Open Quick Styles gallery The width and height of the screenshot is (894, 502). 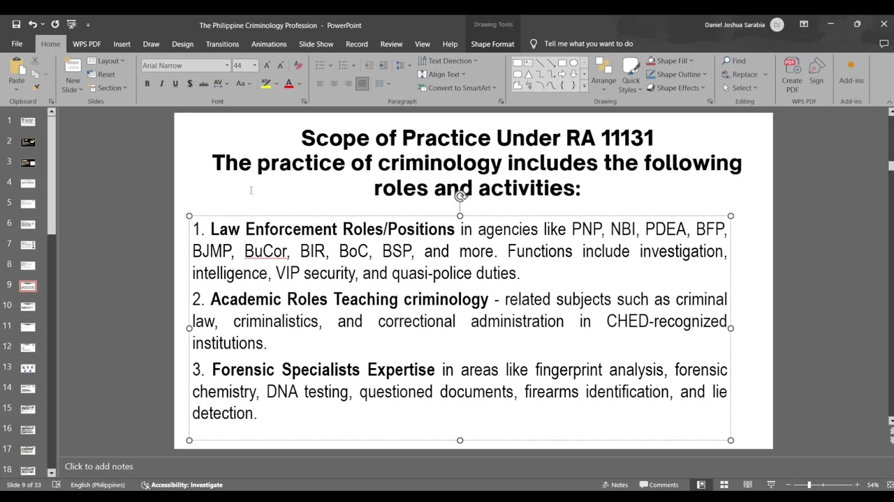[630, 75]
